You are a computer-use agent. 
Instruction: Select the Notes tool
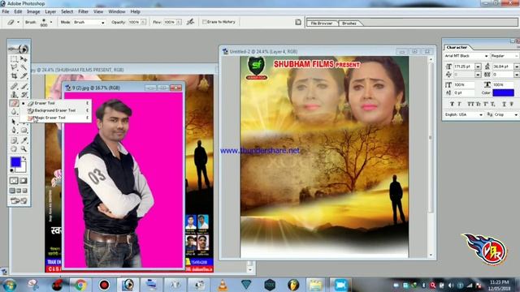click(x=14, y=140)
